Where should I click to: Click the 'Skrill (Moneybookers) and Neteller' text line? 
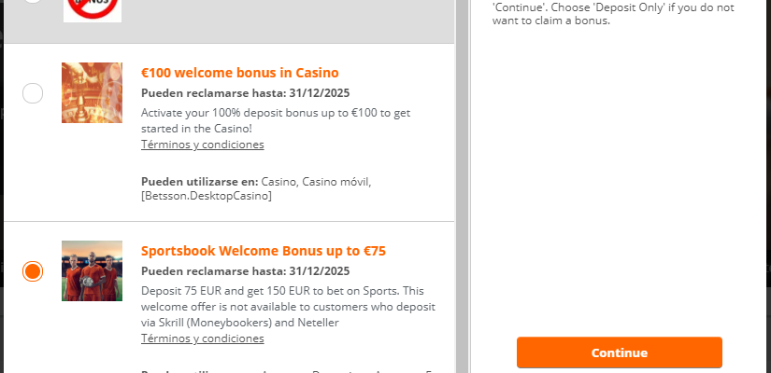[239, 322]
